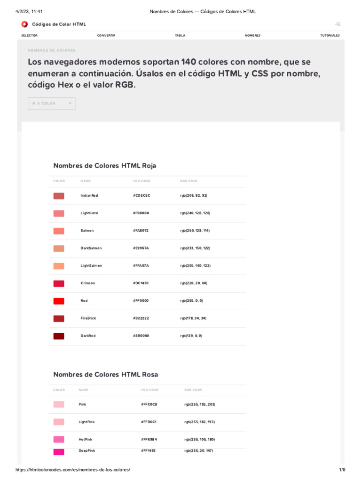Click the Salmon color swatch

click(x=59, y=231)
